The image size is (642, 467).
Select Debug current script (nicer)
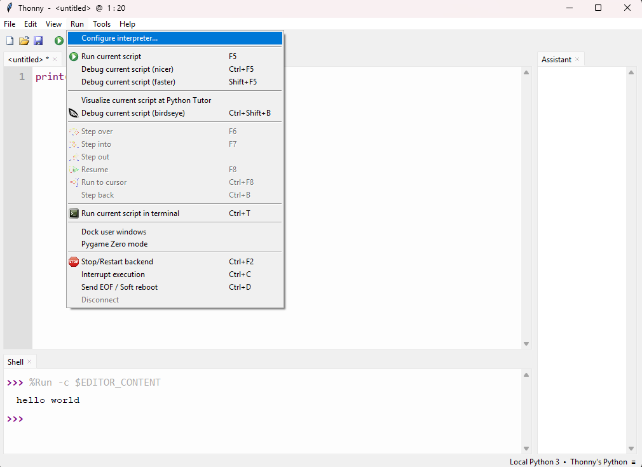tap(175, 69)
